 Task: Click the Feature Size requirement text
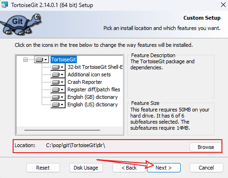170,119
